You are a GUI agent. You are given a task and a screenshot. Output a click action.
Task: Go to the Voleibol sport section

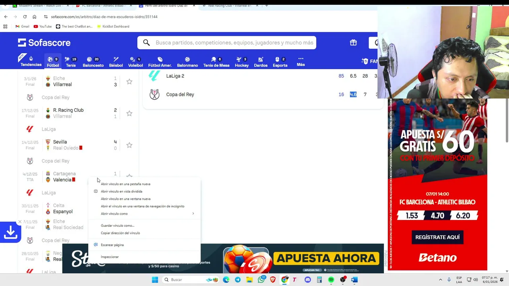coord(135,61)
